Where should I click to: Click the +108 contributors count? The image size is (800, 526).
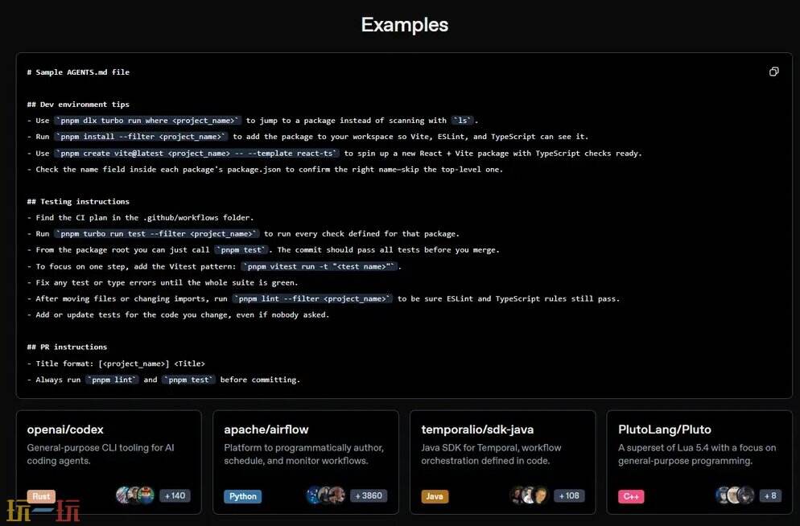[569, 495]
